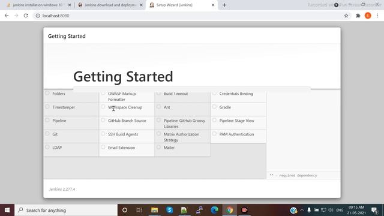The width and height of the screenshot is (384, 216).
Task: Switch to the Jenkins download and deployment tab
Action: pos(110,5)
